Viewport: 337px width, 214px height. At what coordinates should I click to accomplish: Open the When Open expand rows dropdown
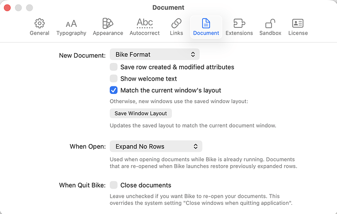(x=156, y=146)
